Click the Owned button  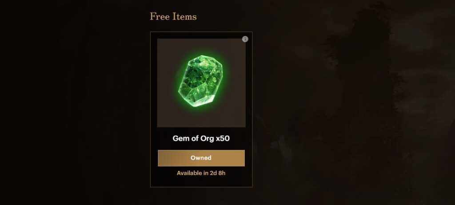click(201, 158)
